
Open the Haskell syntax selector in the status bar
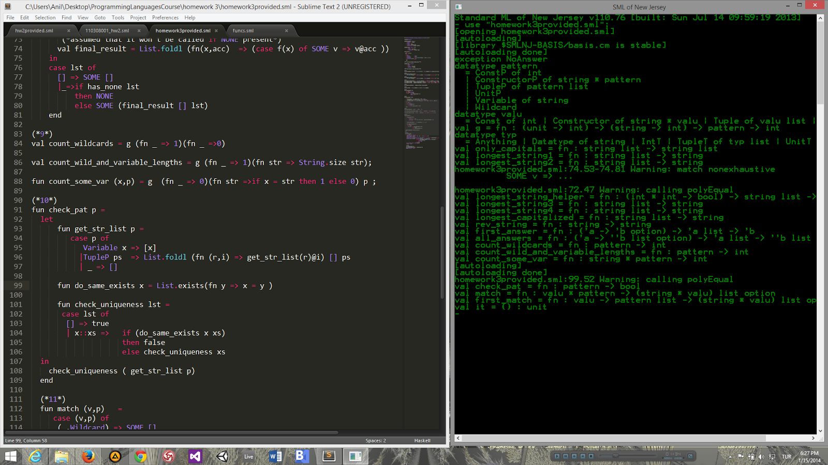click(422, 440)
